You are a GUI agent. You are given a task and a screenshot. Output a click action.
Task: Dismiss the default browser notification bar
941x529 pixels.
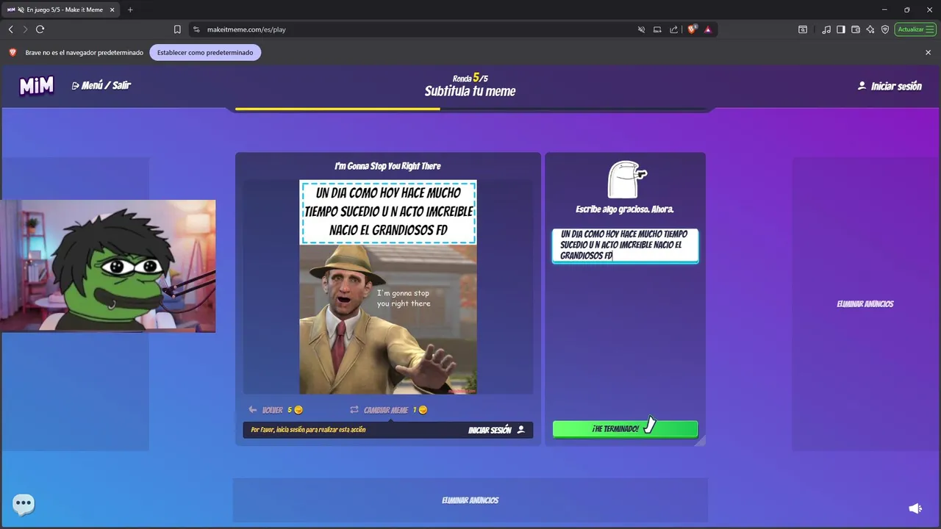(x=928, y=53)
